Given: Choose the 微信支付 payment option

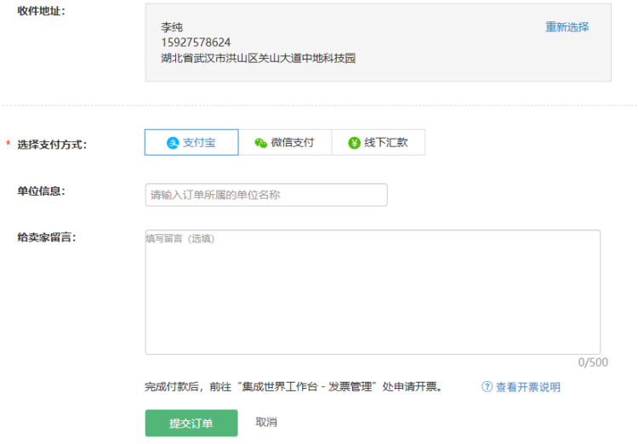Looking at the screenshot, I should (285, 143).
